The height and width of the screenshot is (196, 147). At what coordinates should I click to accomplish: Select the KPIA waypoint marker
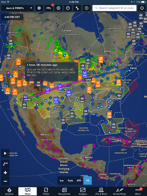tap(83, 80)
